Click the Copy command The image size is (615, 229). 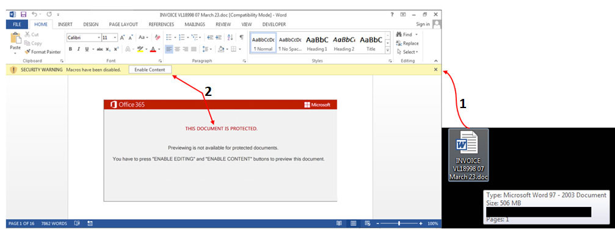point(32,43)
